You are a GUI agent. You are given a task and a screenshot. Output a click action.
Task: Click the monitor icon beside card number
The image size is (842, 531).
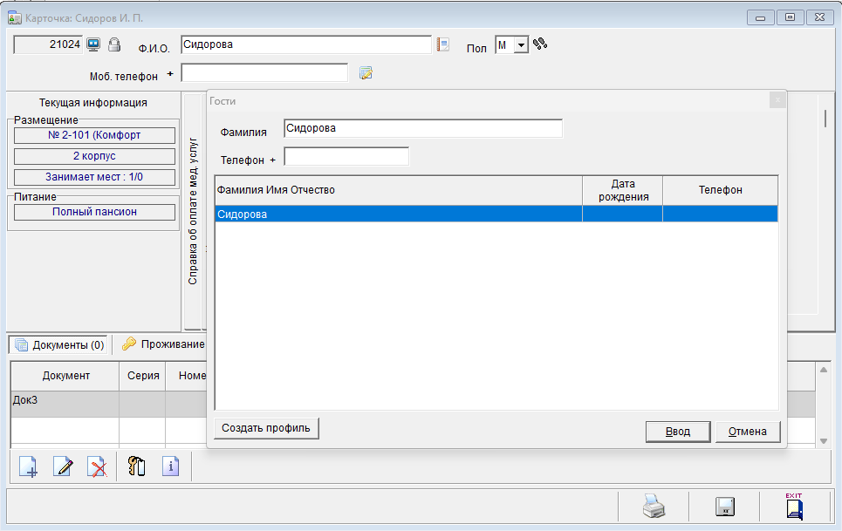[x=94, y=44]
